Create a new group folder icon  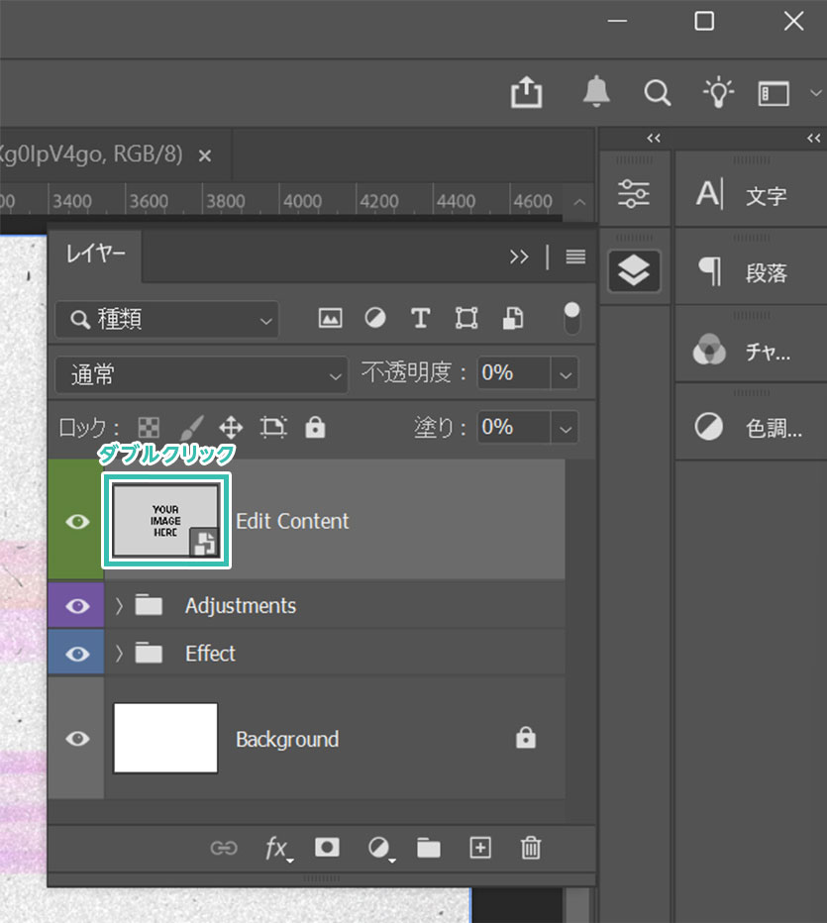point(429,848)
